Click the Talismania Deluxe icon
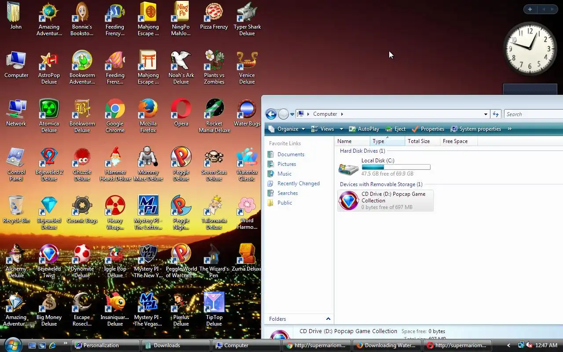The height and width of the screenshot is (352, 563). coord(214,212)
